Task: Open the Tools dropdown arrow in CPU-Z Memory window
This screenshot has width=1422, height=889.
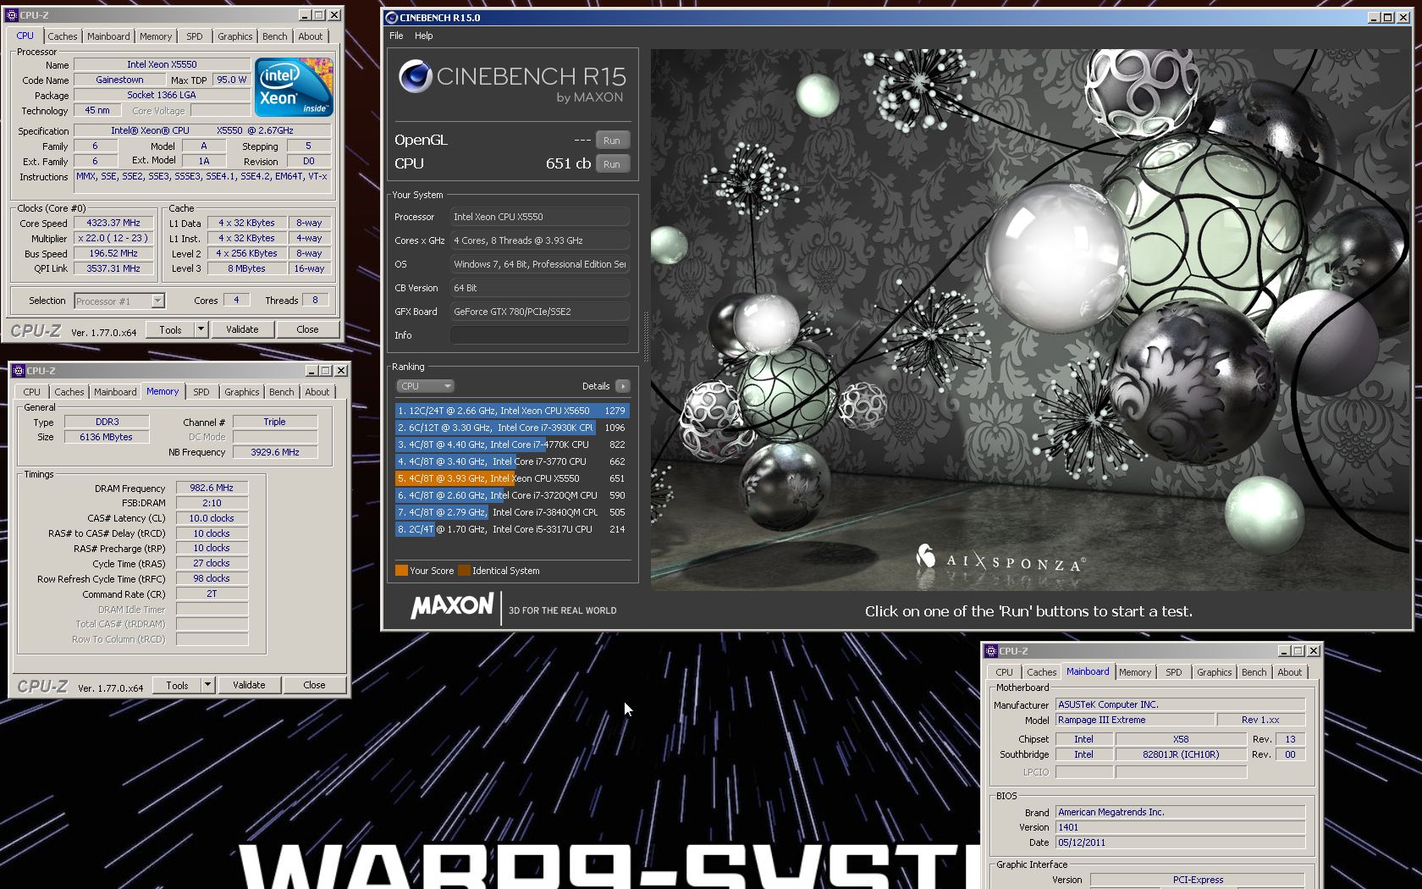Action: coord(207,685)
